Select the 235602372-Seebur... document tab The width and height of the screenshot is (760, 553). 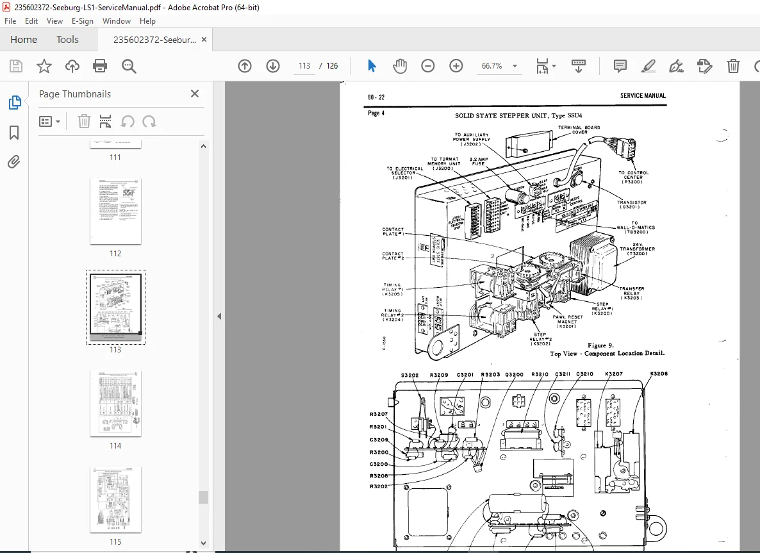(x=154, y=40)
